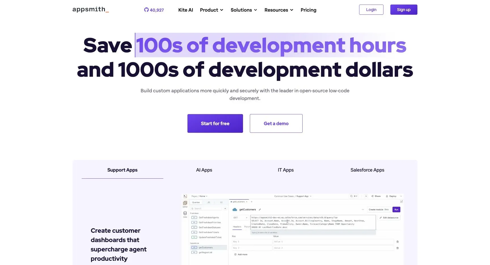Screen dimensions: 490x265
Task: Switch to the Salesforce Apps tab
Action: coord(367,170)
